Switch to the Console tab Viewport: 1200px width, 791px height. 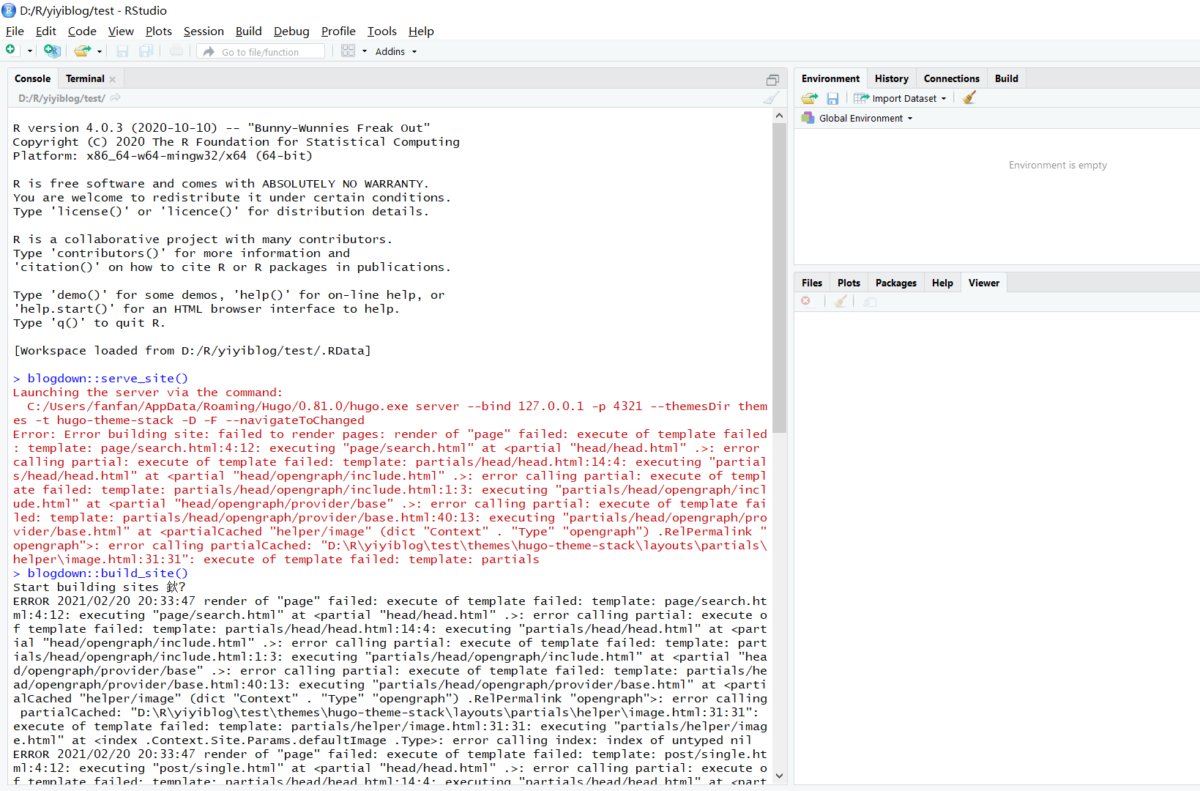point(32,78)
